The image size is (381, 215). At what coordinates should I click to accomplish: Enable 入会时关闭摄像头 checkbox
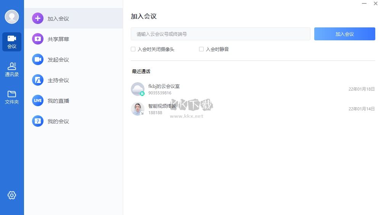[133, 49]
